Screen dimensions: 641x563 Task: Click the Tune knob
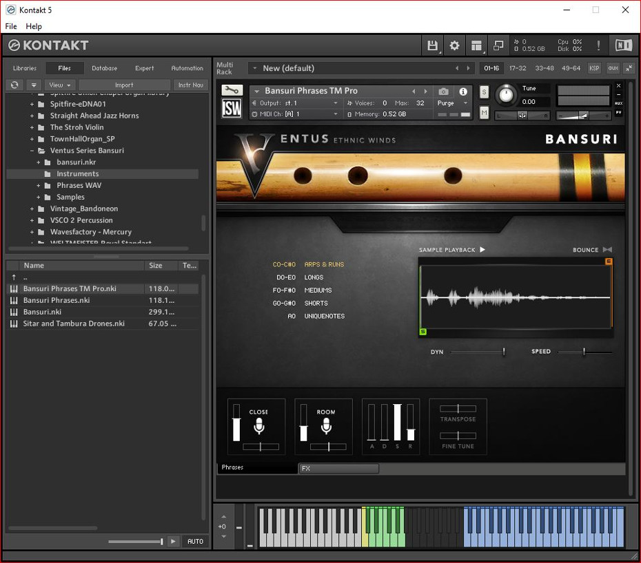pyautogui.click(x=506, y=95)
